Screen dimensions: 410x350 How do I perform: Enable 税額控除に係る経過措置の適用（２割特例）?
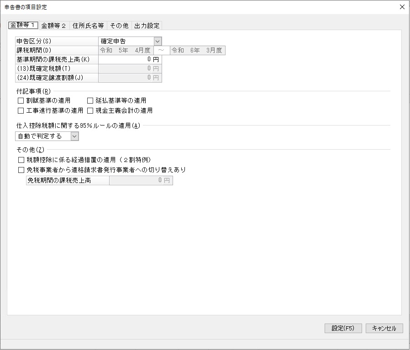click(x=21, y=160)
